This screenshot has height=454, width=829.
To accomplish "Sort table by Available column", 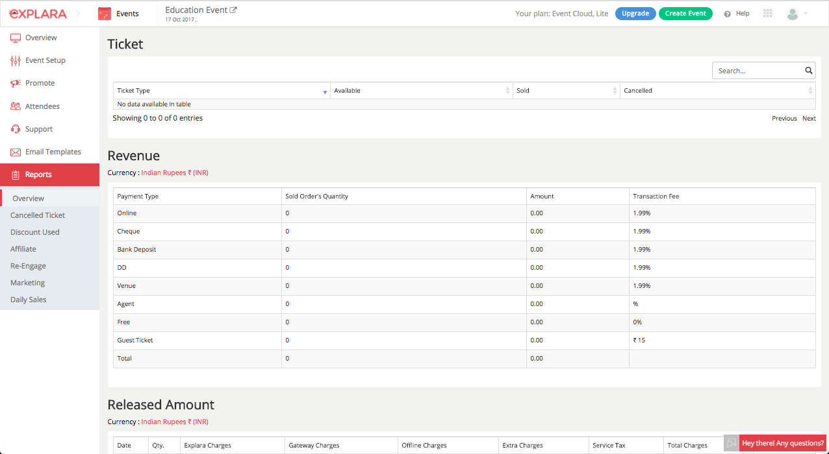I will coord(422,91).
